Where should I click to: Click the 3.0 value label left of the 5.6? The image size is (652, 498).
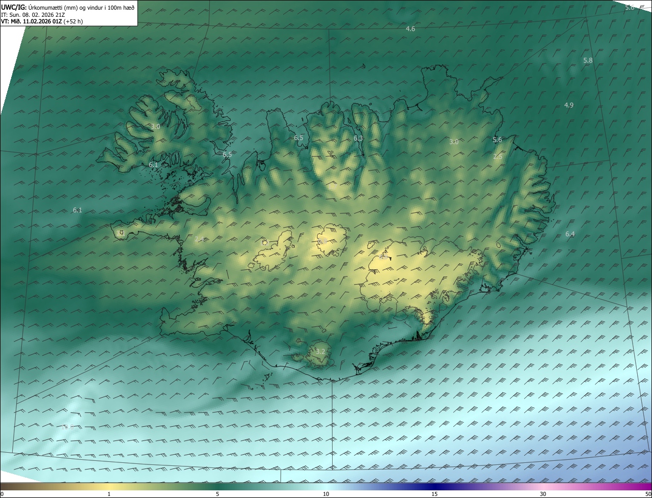click(x=454, y=142)
